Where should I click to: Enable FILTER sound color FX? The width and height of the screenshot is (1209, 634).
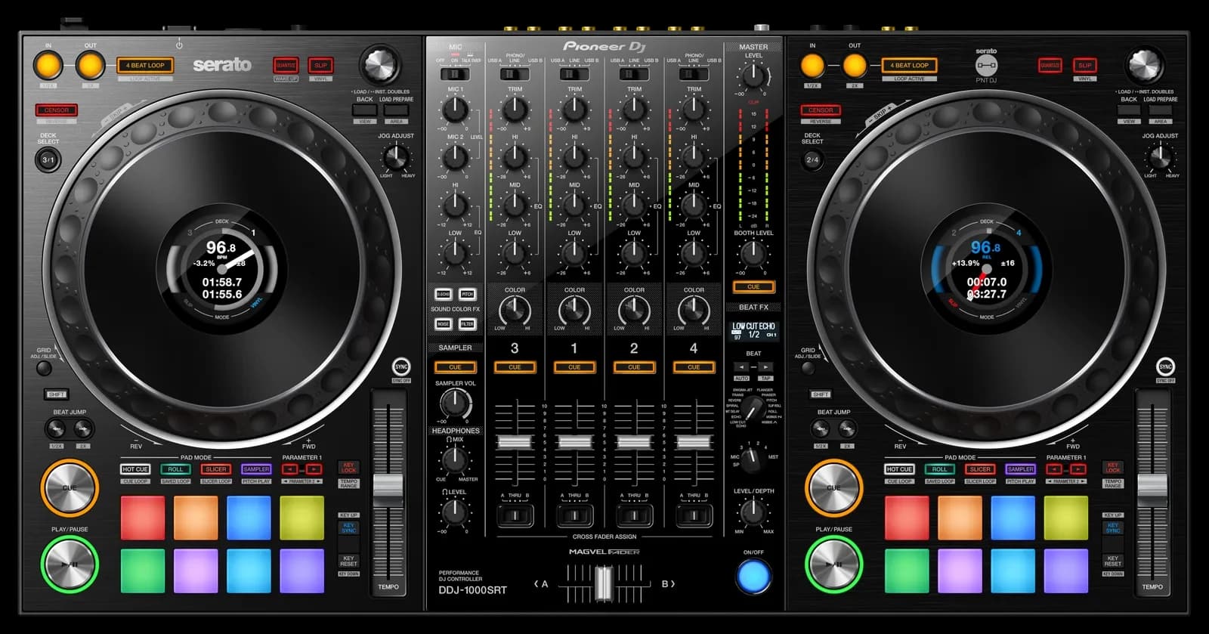click(x=467, y=323)
